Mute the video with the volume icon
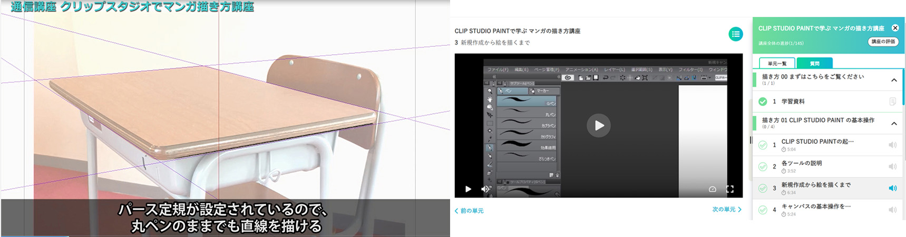This screenshot has width=906, height=237. pos(485,189)
